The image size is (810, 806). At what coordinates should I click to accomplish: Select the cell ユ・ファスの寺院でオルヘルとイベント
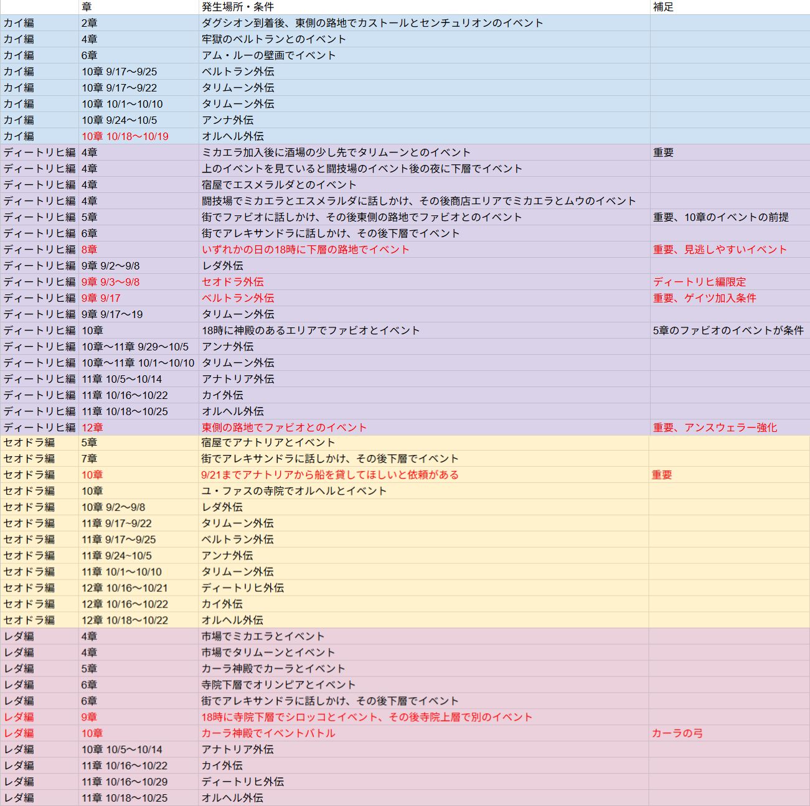point(424,491)
